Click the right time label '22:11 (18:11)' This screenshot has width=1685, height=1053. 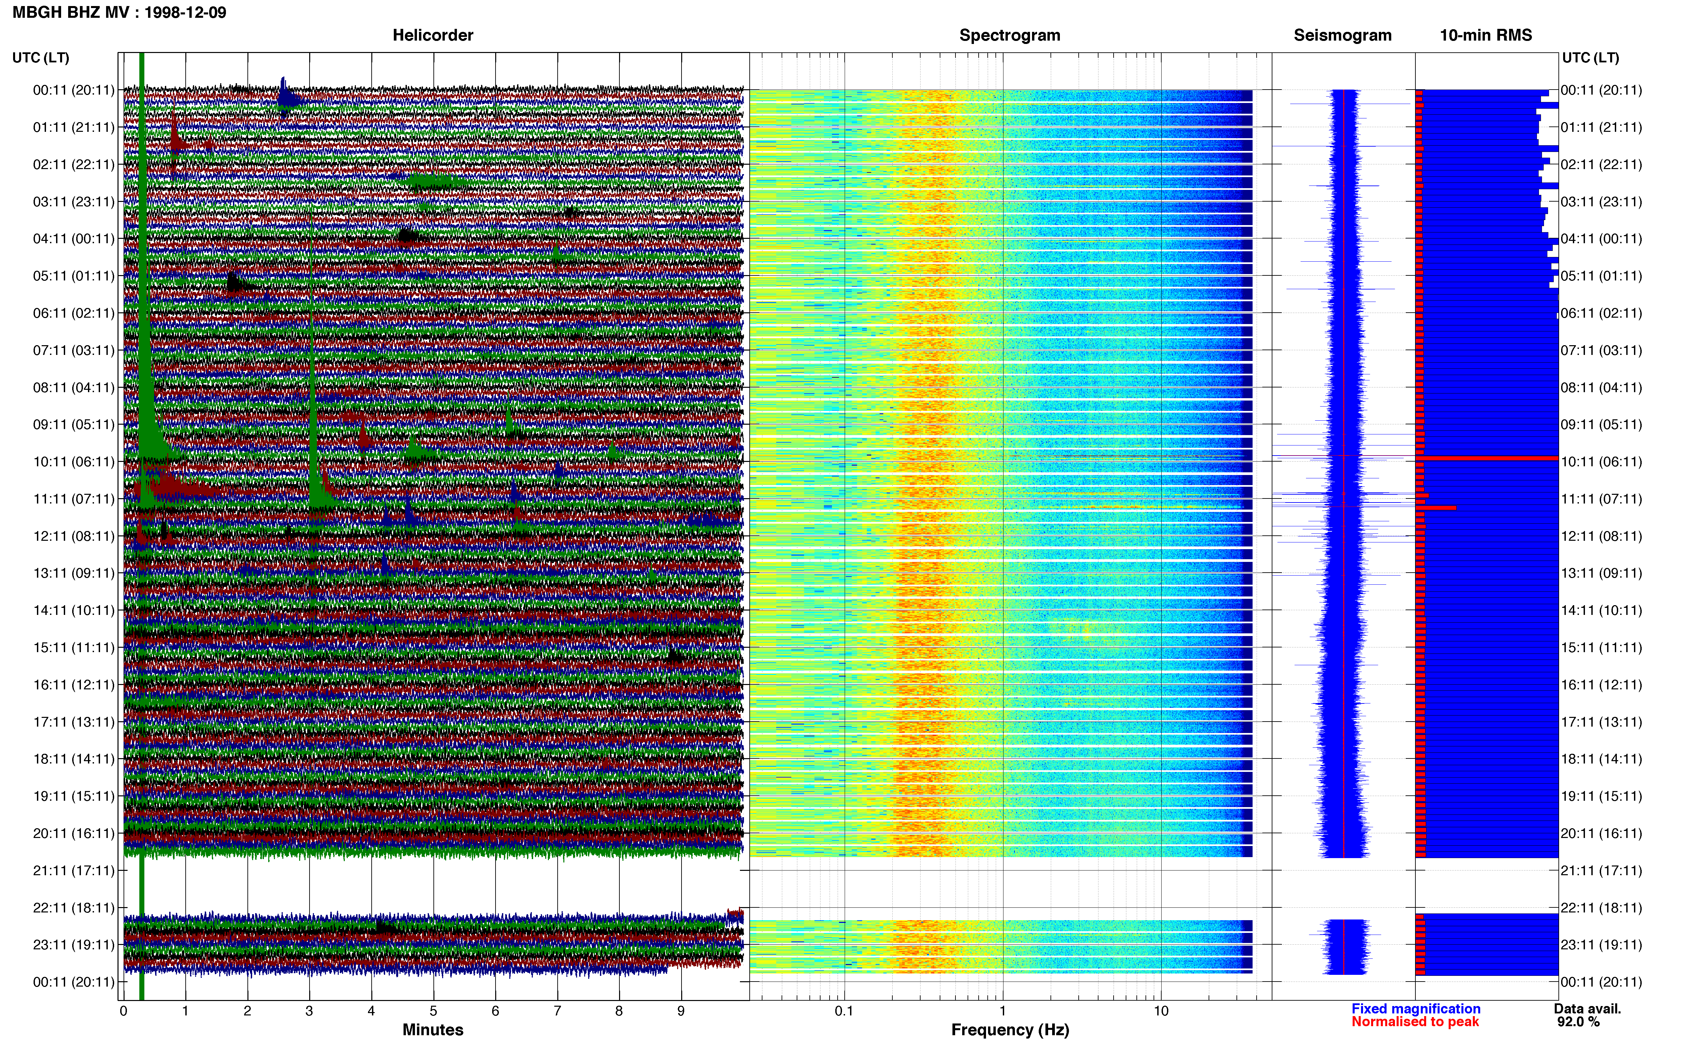coord(1601,907)
